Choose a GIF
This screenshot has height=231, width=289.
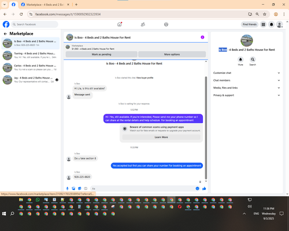pos(86,188)
